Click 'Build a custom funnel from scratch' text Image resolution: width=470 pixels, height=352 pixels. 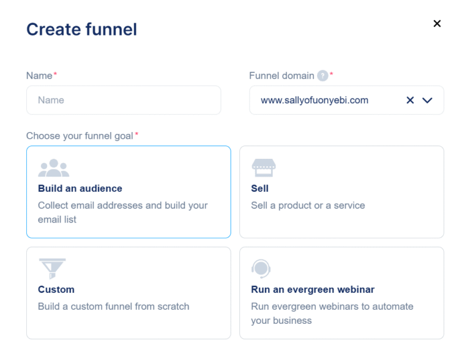tap(113, 306)
